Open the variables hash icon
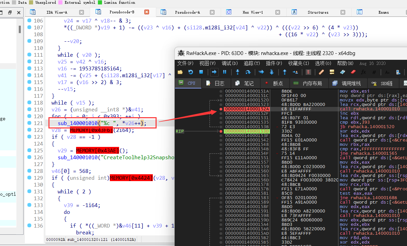Screen dimensions: 407x246 click(374, 72)
